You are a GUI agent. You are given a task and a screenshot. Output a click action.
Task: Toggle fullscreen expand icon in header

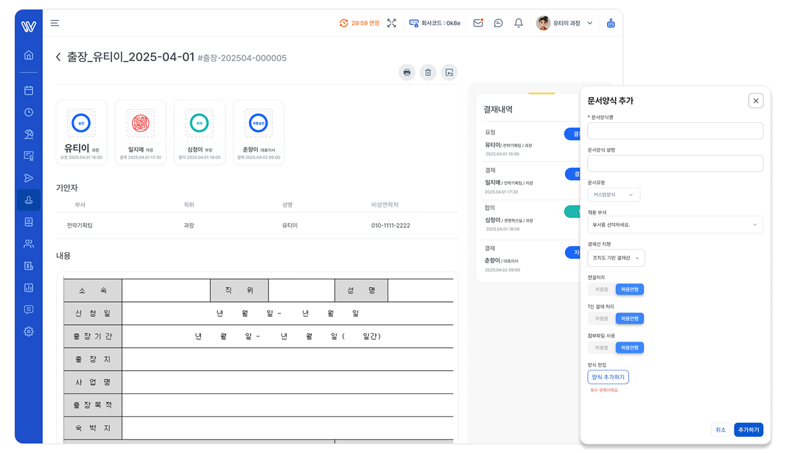click(x=391, y=23)
